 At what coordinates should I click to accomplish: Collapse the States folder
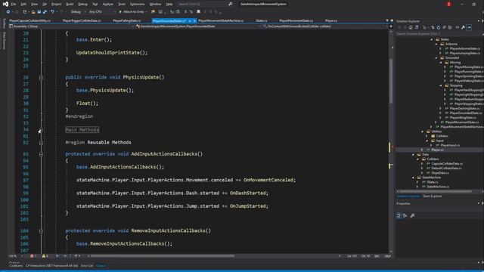[x=432, y=39]
